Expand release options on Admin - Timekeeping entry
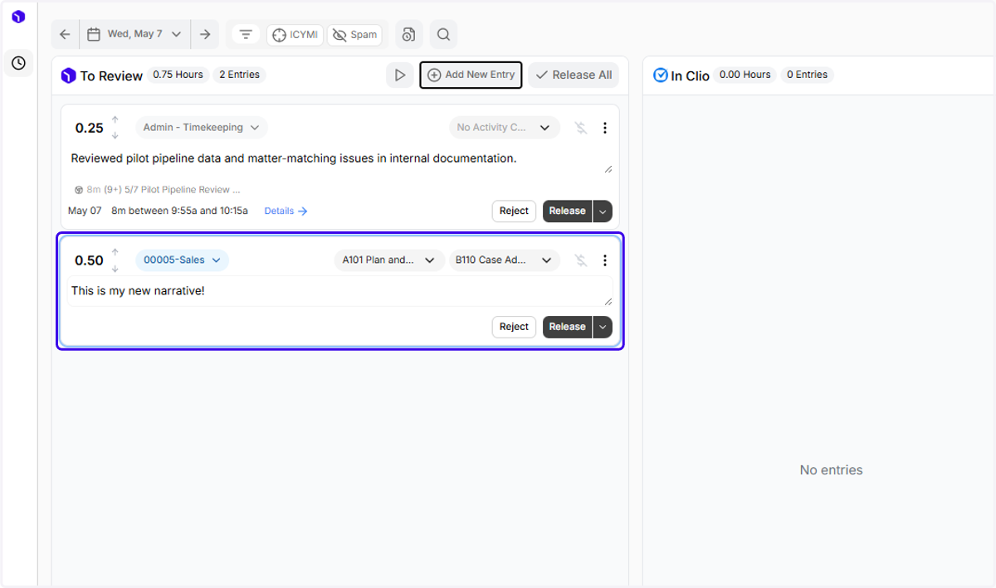Screen dimensions: 996x588 [603, 211]
